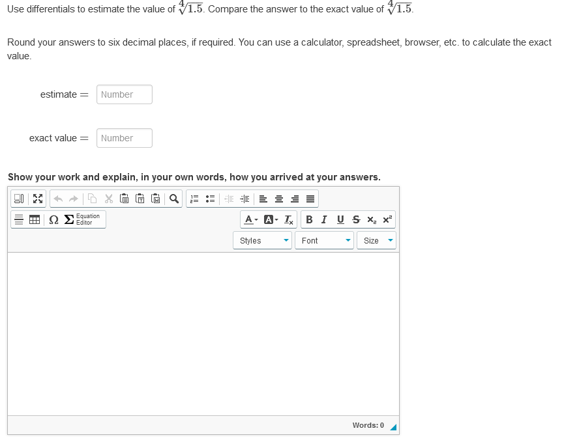
Task: Insert special character with Omega icon
Action: pyautogui.click(x=53, y=219)
